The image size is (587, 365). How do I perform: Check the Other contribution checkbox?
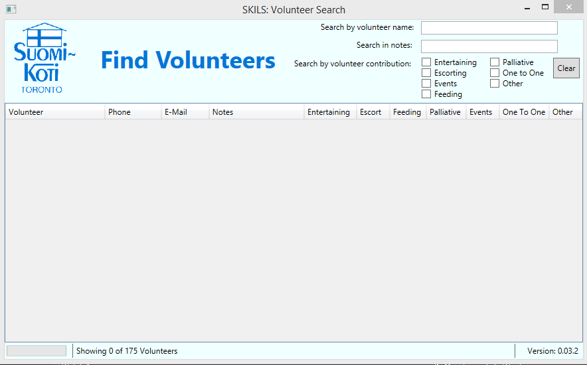click(495, 84)
